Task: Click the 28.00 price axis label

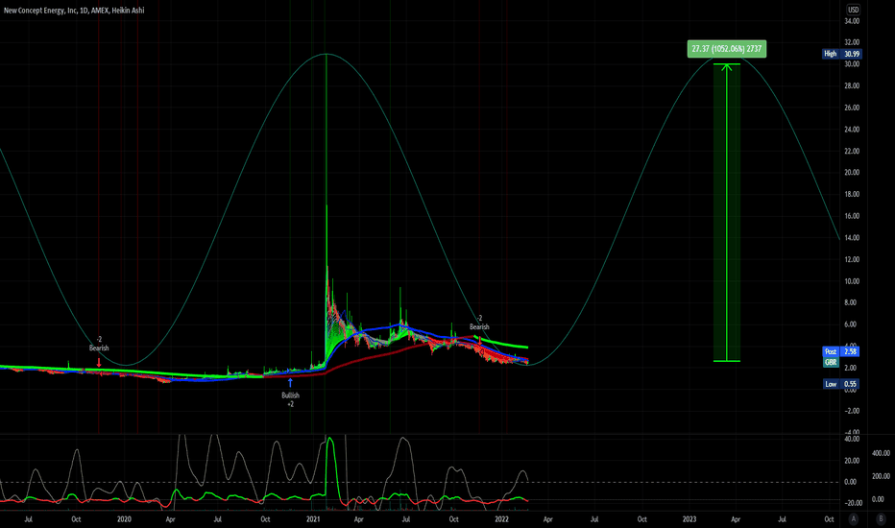Action: [852, 85]
